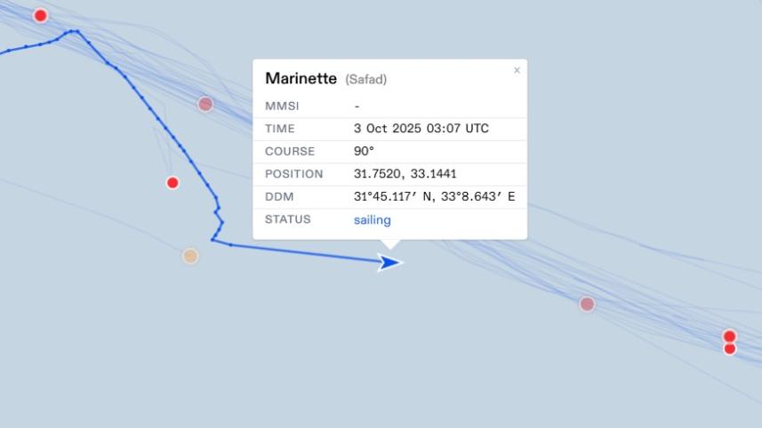Click the tan-colored marker near the track bend
Image resolution: width=762 pixels, height=428 pixels.
pos(190,256)
